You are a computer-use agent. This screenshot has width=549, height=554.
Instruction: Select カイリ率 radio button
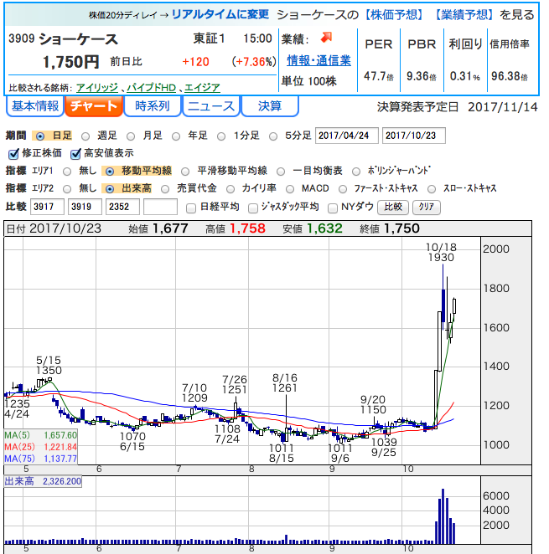[230, 189]
